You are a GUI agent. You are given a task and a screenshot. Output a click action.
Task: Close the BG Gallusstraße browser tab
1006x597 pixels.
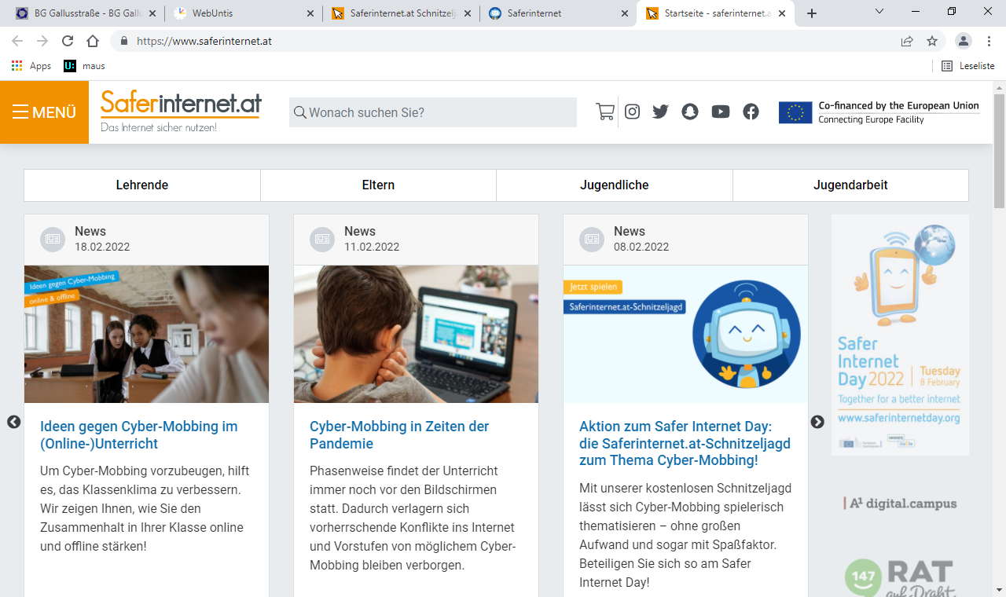click(x=152, y=13)
